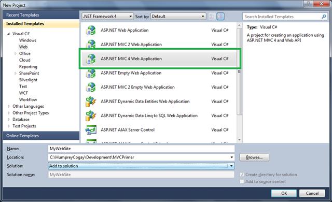Click the dialog help question mark button
332x202 pixels.
(x=309, y=4)
